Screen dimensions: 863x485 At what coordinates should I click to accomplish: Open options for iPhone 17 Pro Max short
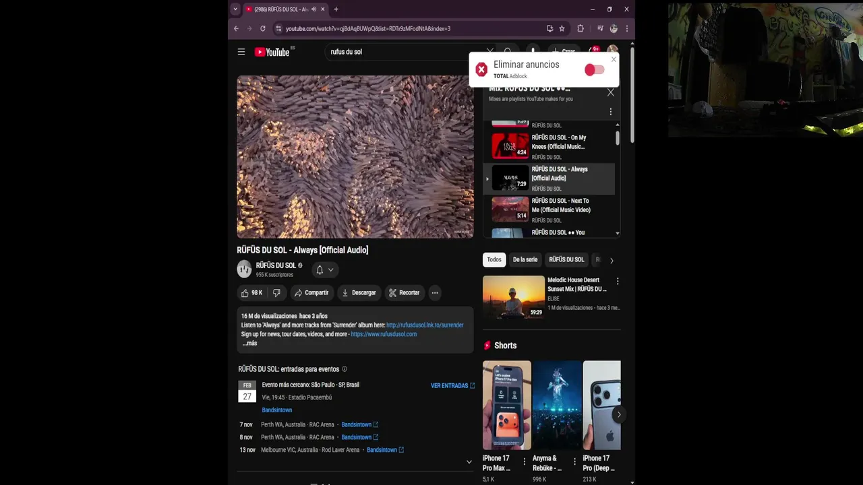tap(525, 462)
